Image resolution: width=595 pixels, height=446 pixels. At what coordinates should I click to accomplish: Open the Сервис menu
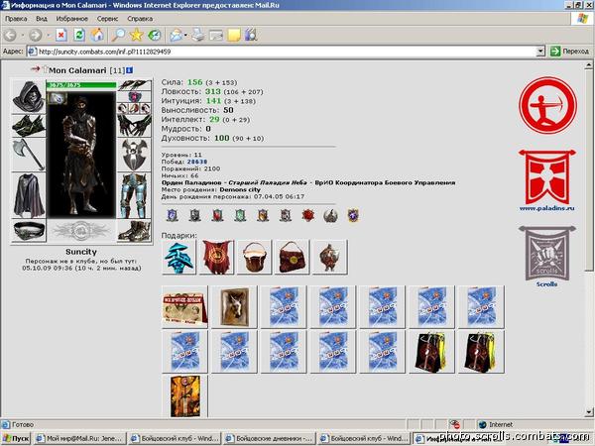[107, 19]
